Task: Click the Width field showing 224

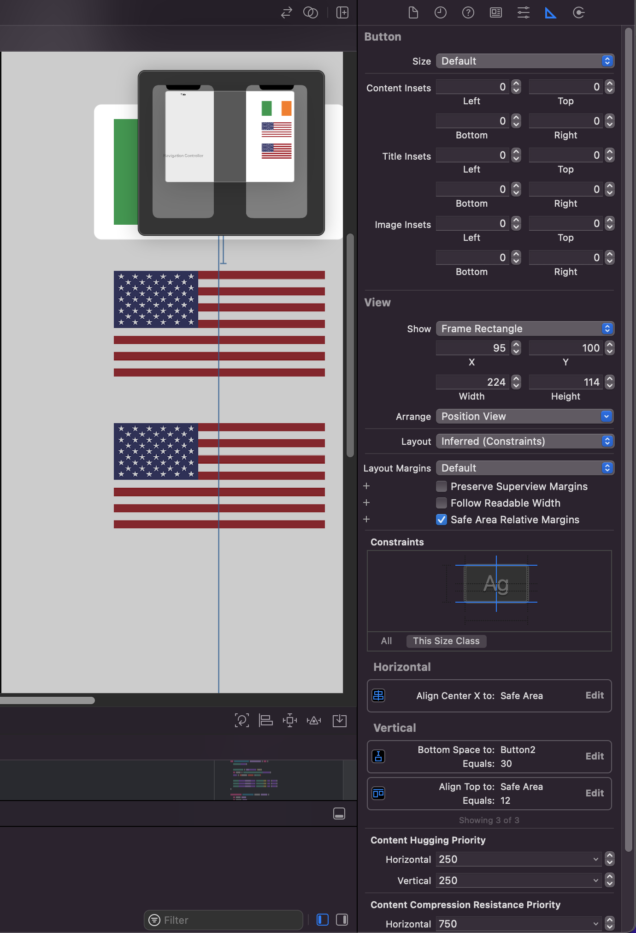Action: tap(473, 382)
